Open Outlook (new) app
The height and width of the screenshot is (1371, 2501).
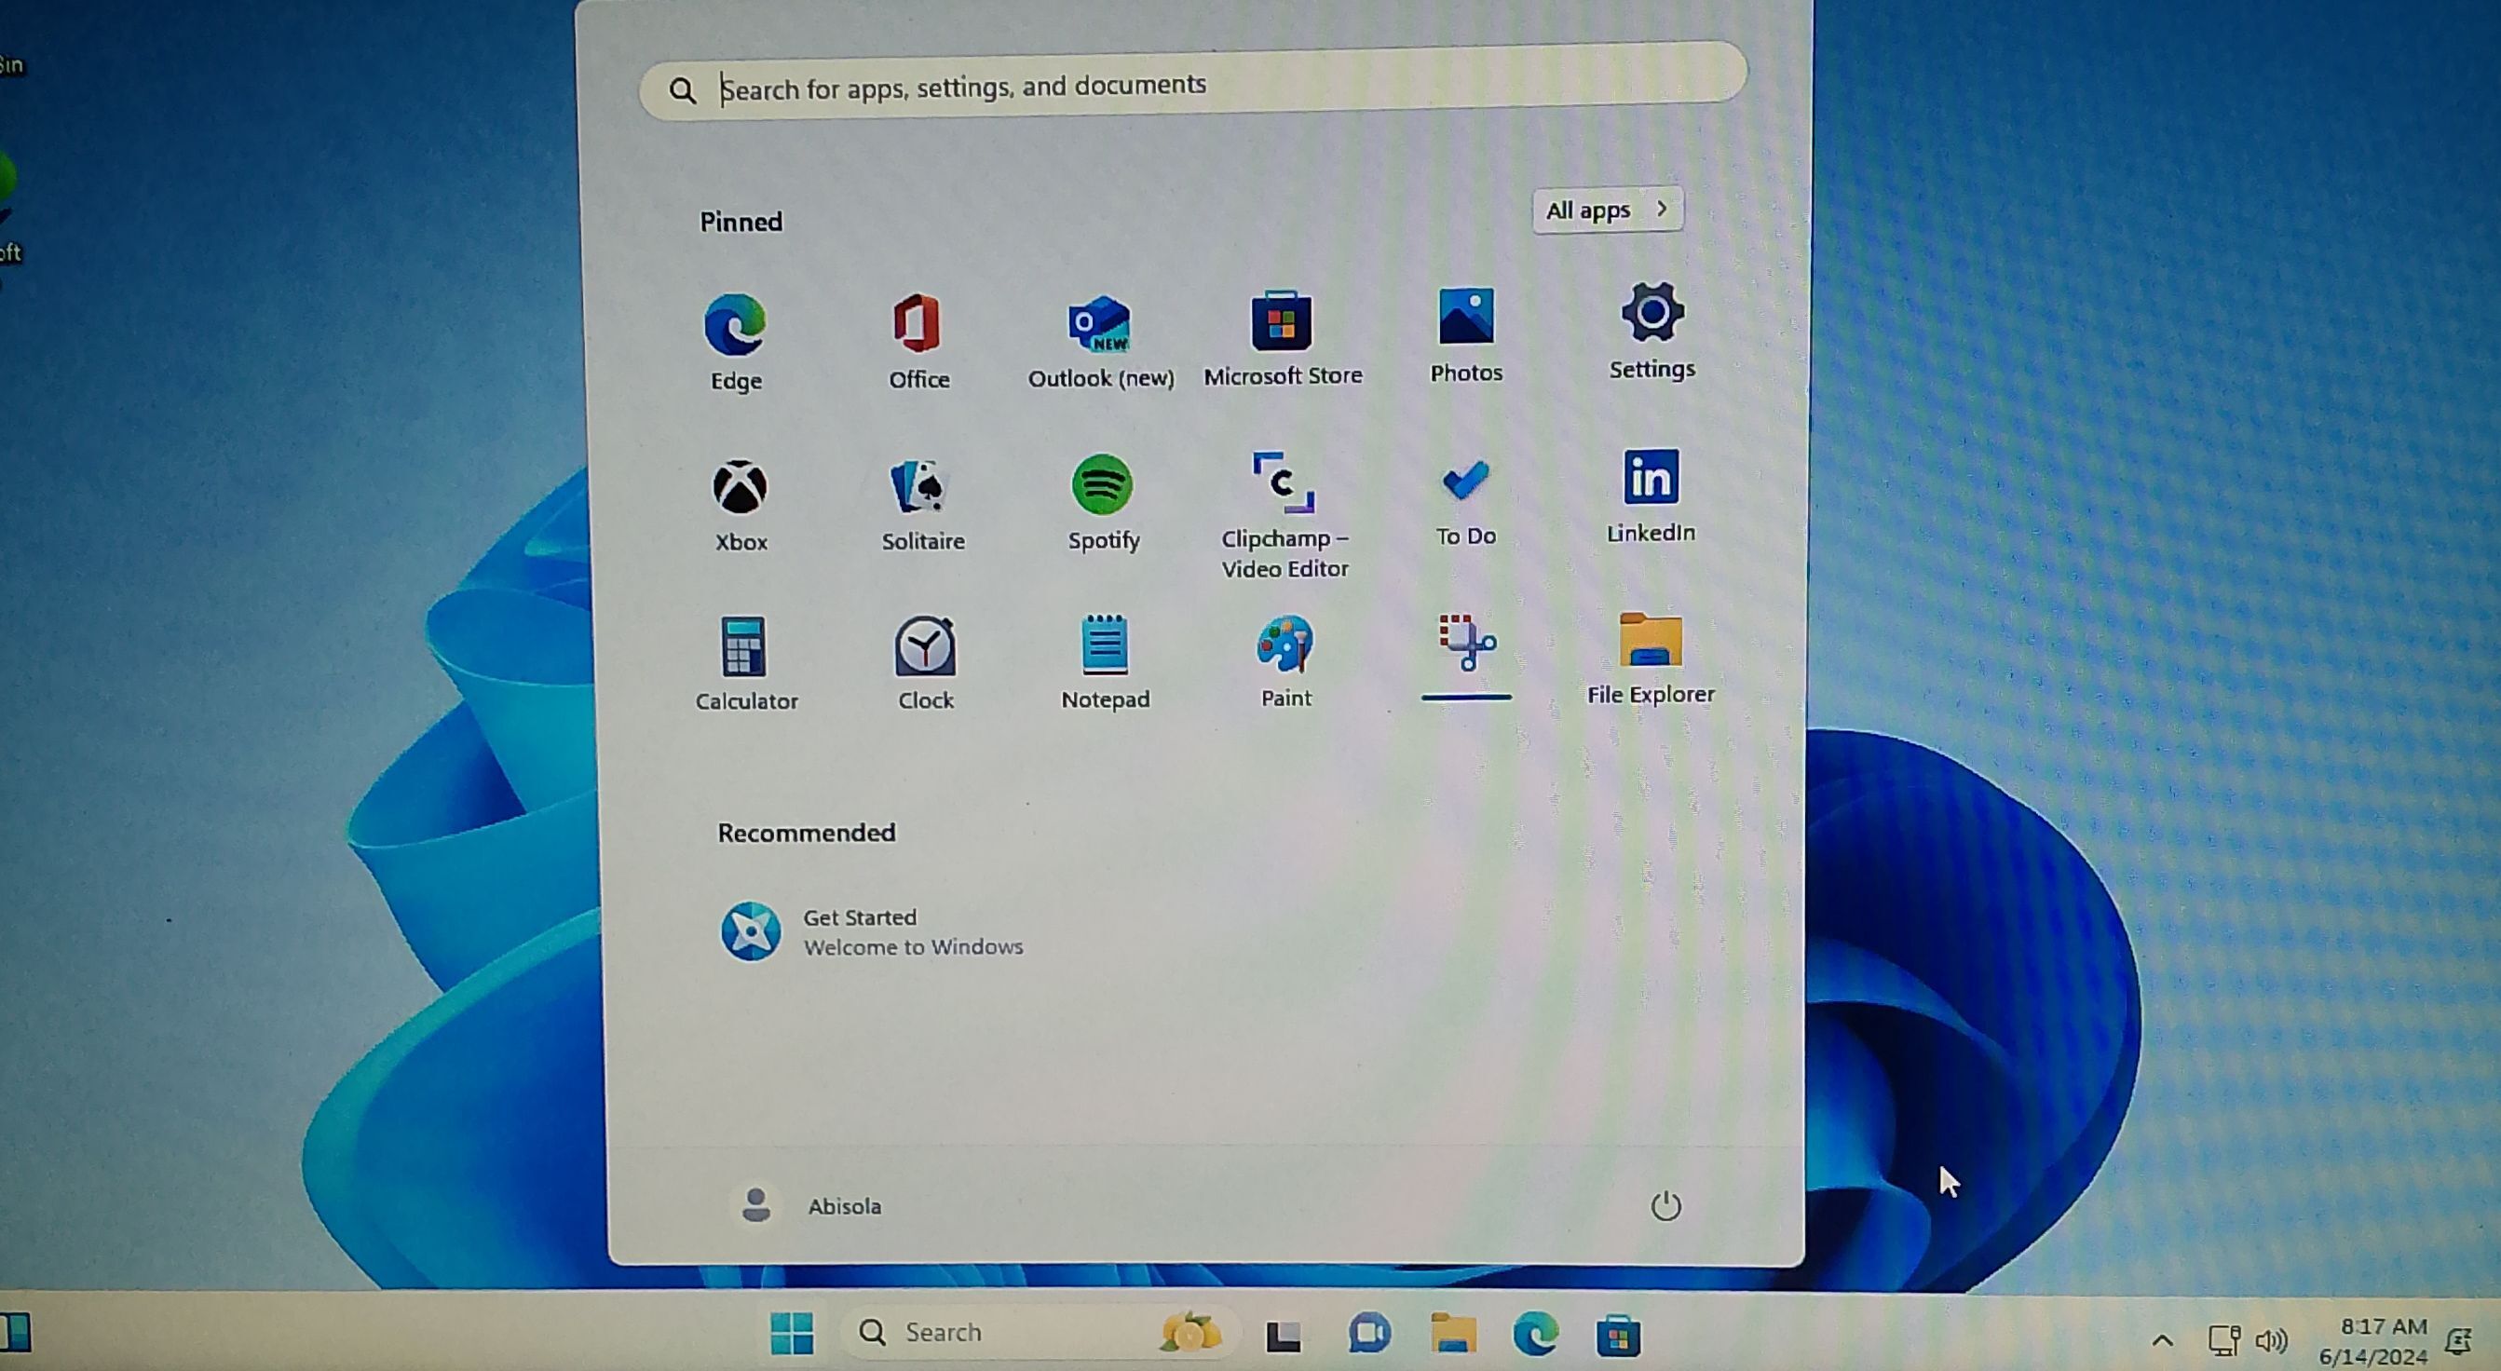pyautogui.click(x=1100, y=327)
